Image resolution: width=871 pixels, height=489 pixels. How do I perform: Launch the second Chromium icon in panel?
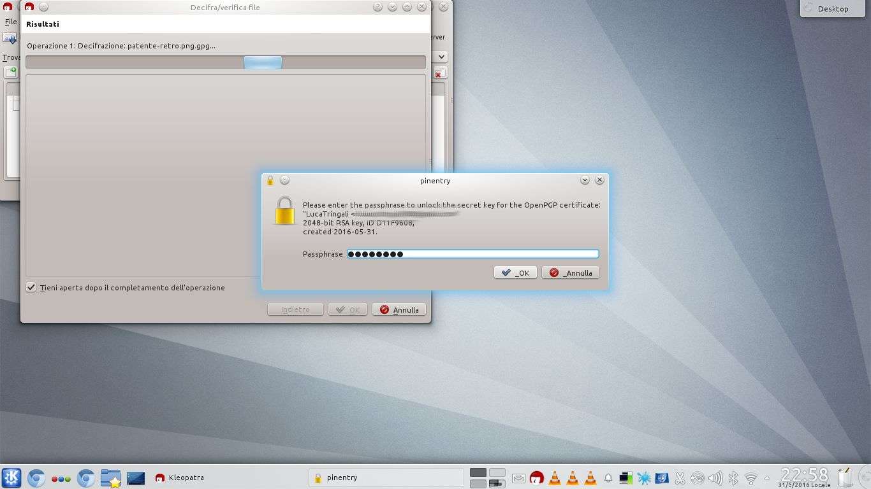[x=86, y=478]
